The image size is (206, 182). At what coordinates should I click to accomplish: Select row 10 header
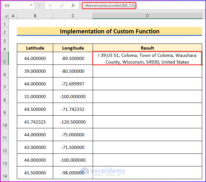pos(4,122)
